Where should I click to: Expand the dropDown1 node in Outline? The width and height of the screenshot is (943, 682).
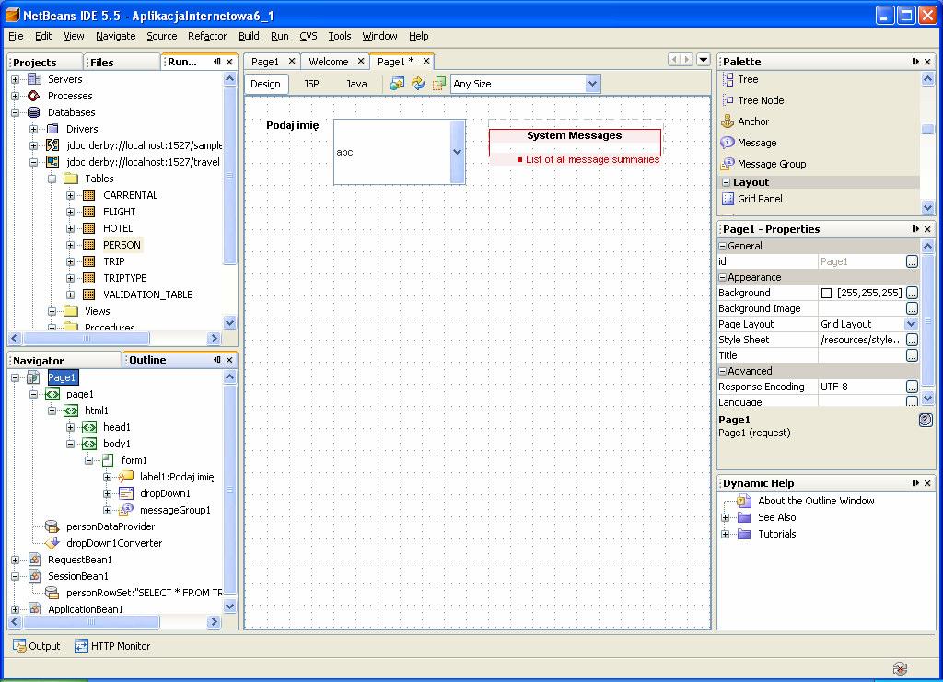pos(107,493)
